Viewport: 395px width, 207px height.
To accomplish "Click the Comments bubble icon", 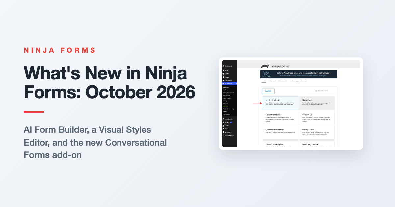I will coord(223,80).
